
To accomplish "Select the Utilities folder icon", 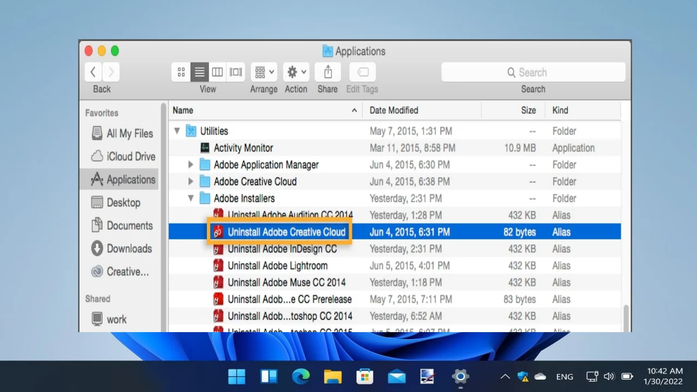I will coord(191,131).
